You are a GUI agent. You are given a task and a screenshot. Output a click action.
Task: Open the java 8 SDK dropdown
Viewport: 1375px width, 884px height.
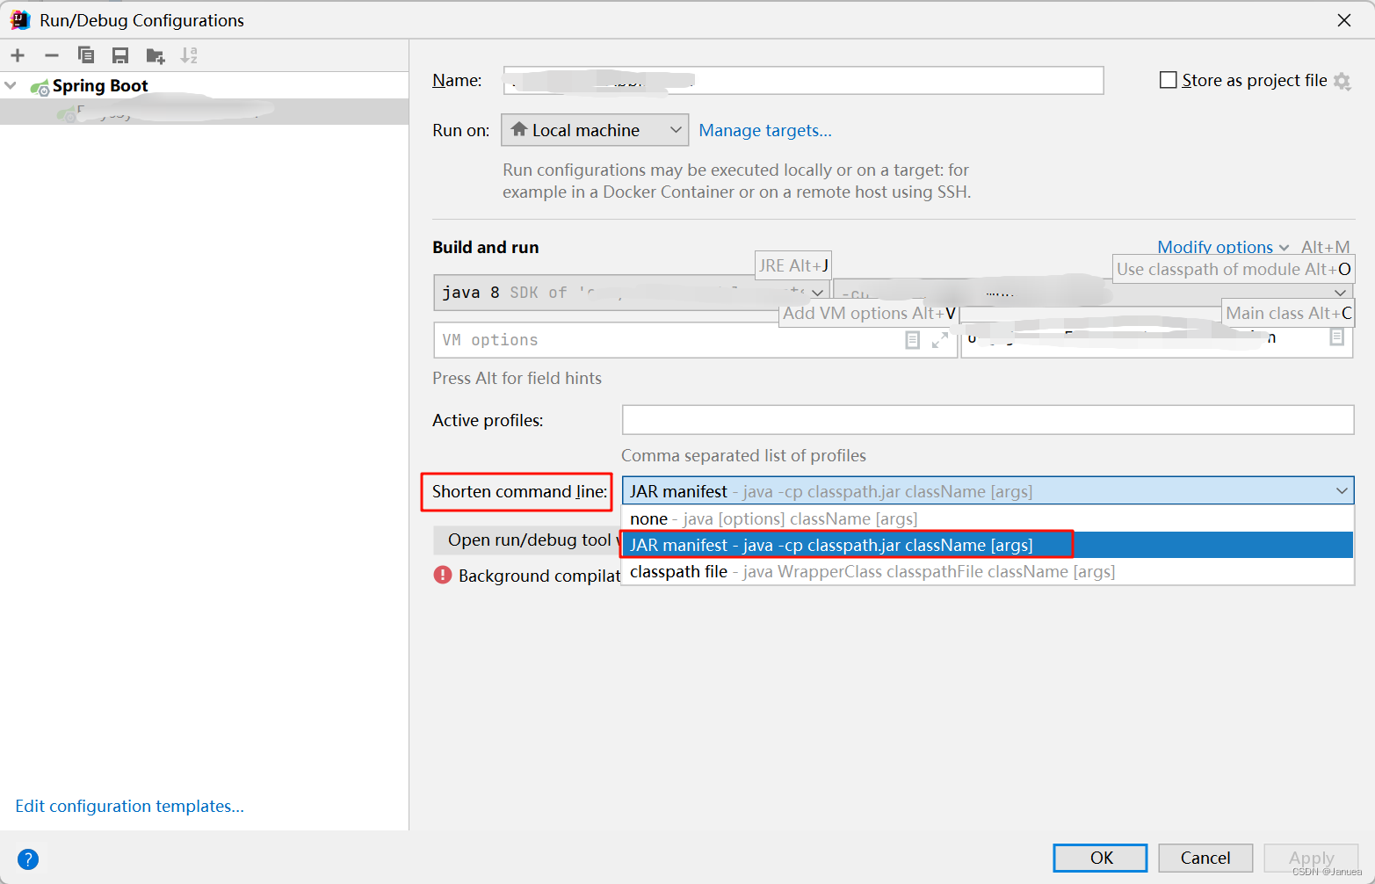point(632,293)
